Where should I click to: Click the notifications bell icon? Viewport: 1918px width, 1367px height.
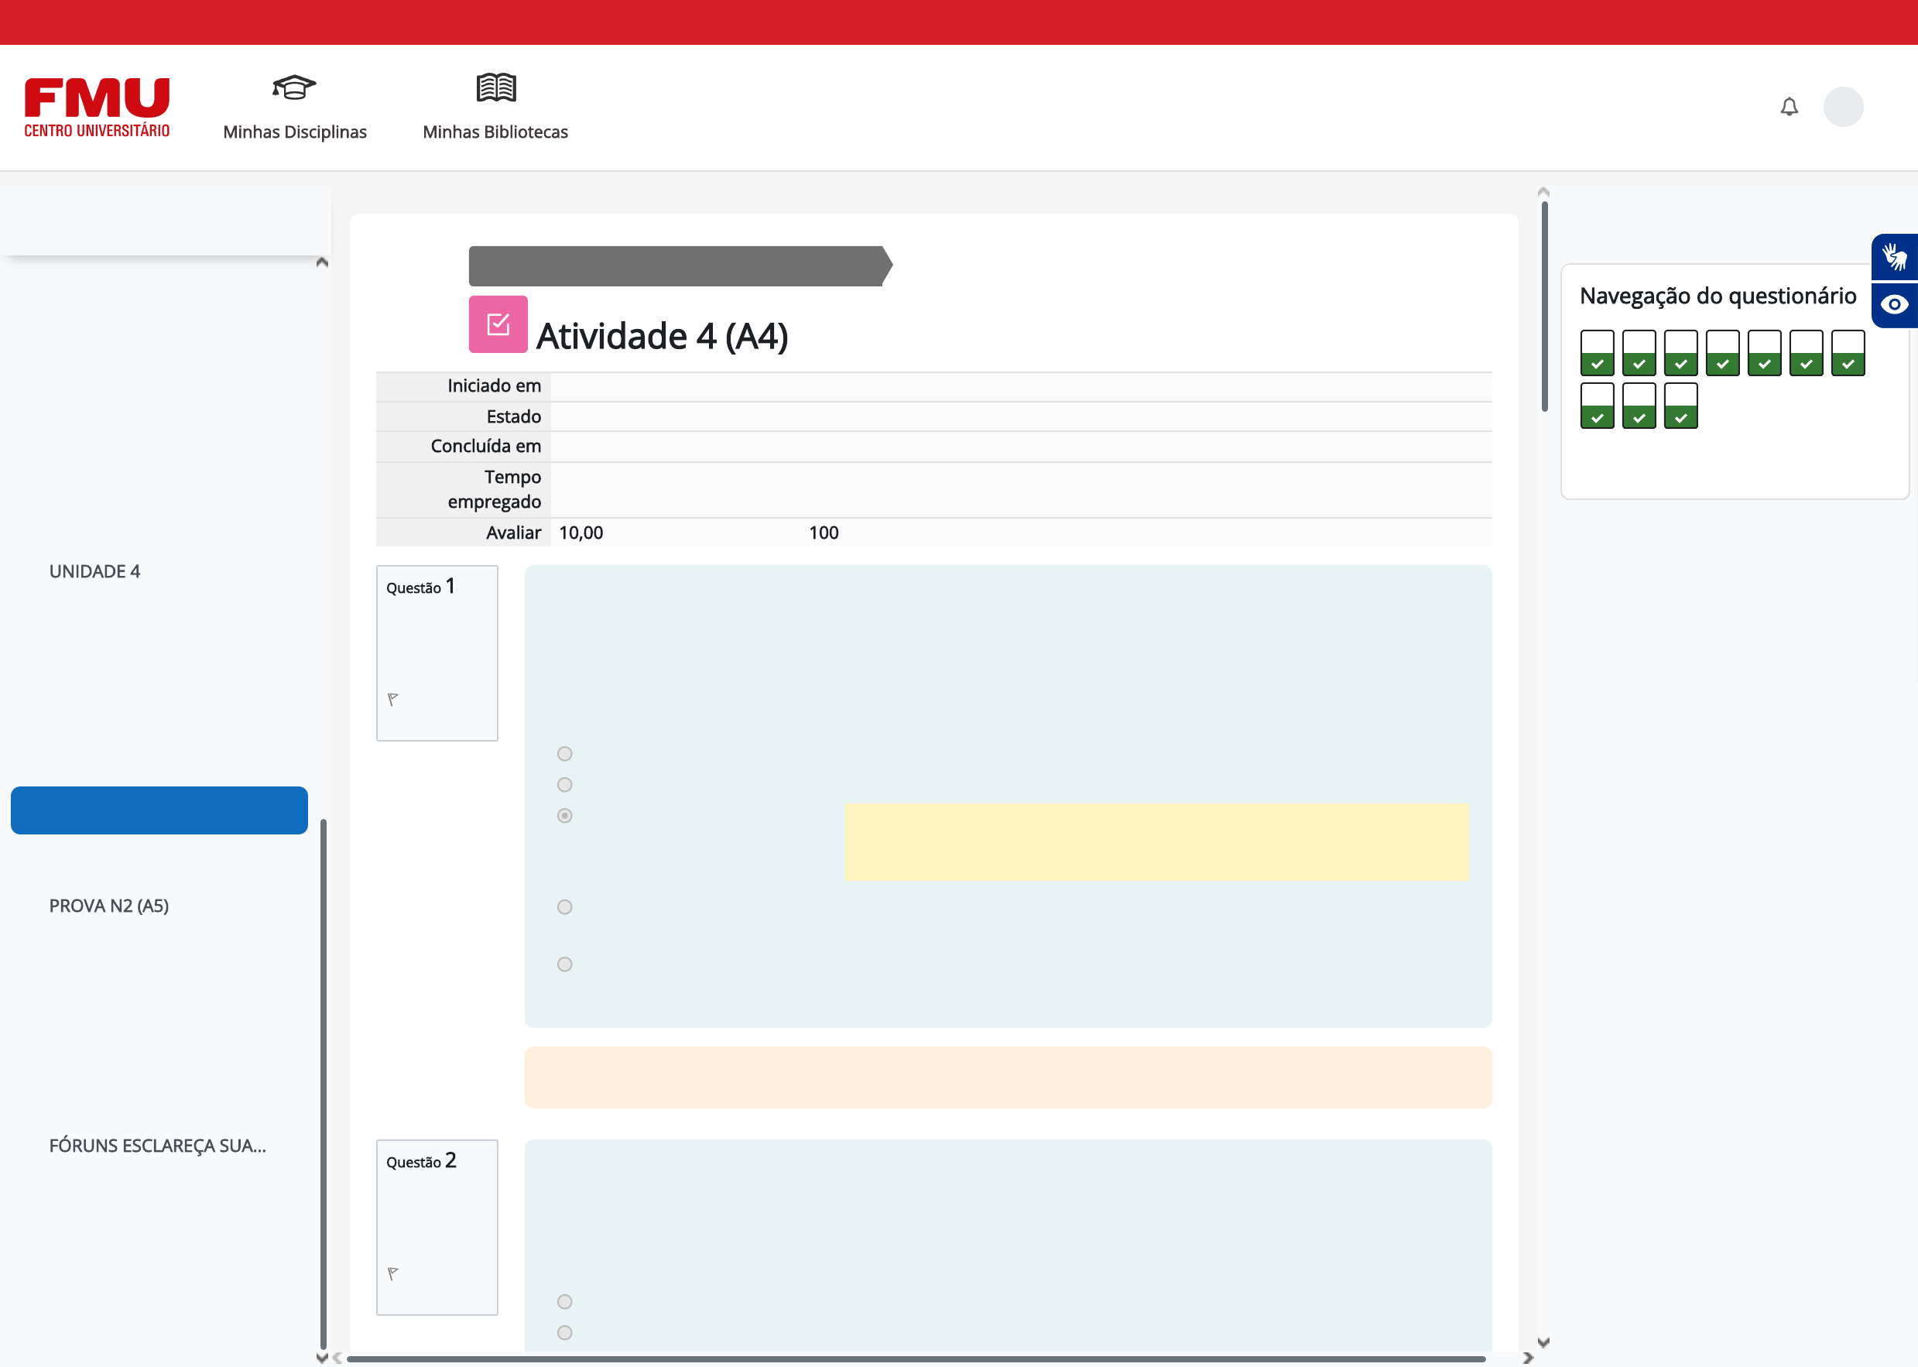pos(1789,107)
